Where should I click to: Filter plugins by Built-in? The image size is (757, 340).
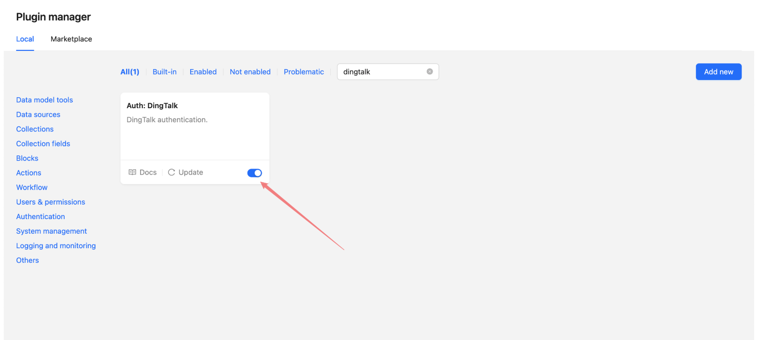[164, 72]
